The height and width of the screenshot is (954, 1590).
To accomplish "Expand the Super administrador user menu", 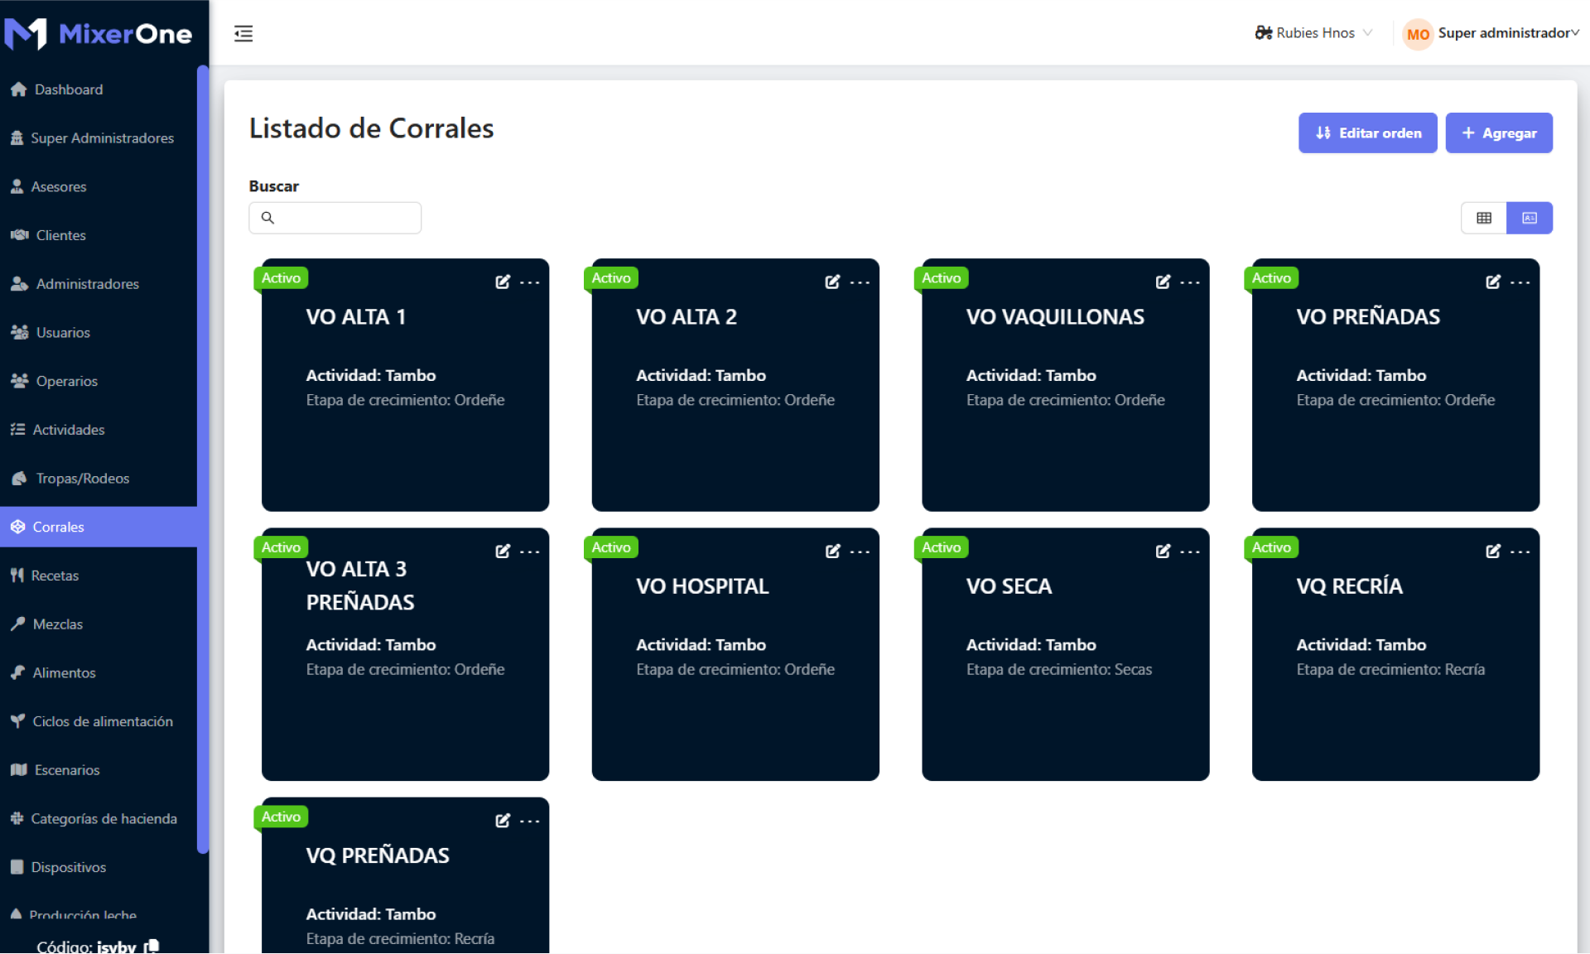I will (1508, 33).
